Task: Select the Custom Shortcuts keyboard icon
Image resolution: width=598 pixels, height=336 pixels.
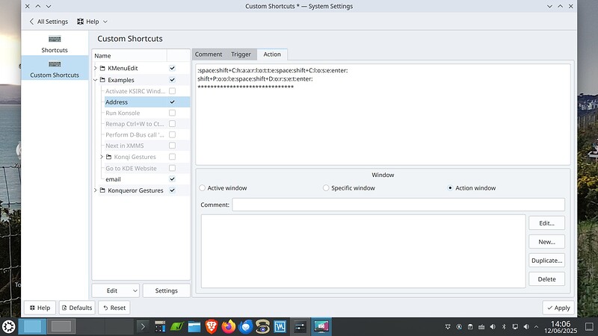Action: (55, 64)
